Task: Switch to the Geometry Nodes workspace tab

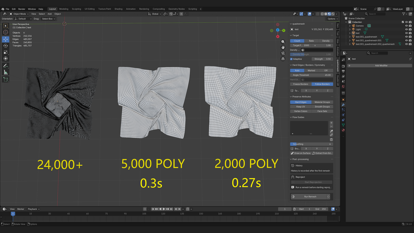Action: pyautogui.click(x=176, y=9)
